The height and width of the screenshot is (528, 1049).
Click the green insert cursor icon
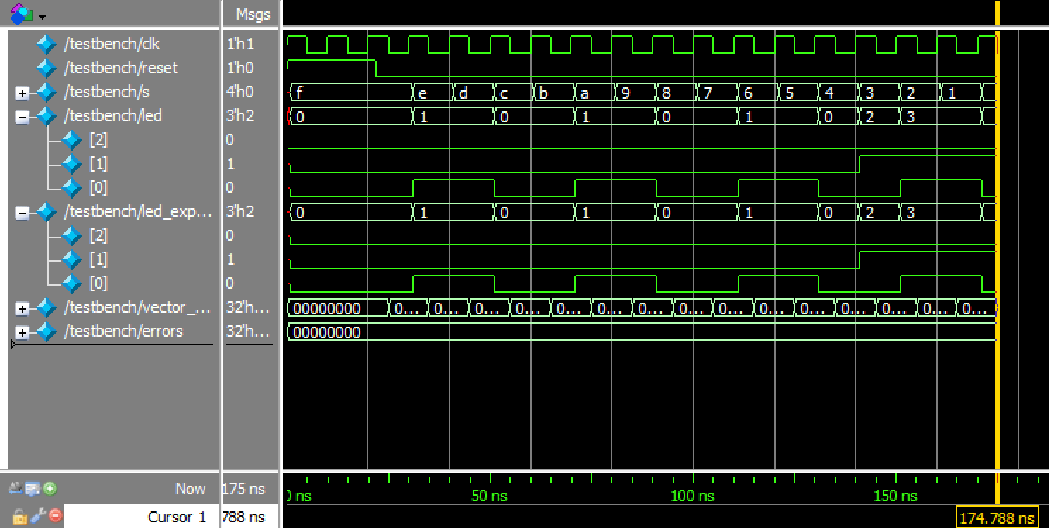[x=50, y=489]
